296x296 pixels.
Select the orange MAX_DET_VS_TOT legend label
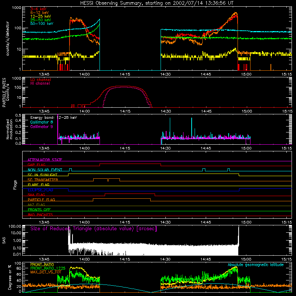pos(46,272)
